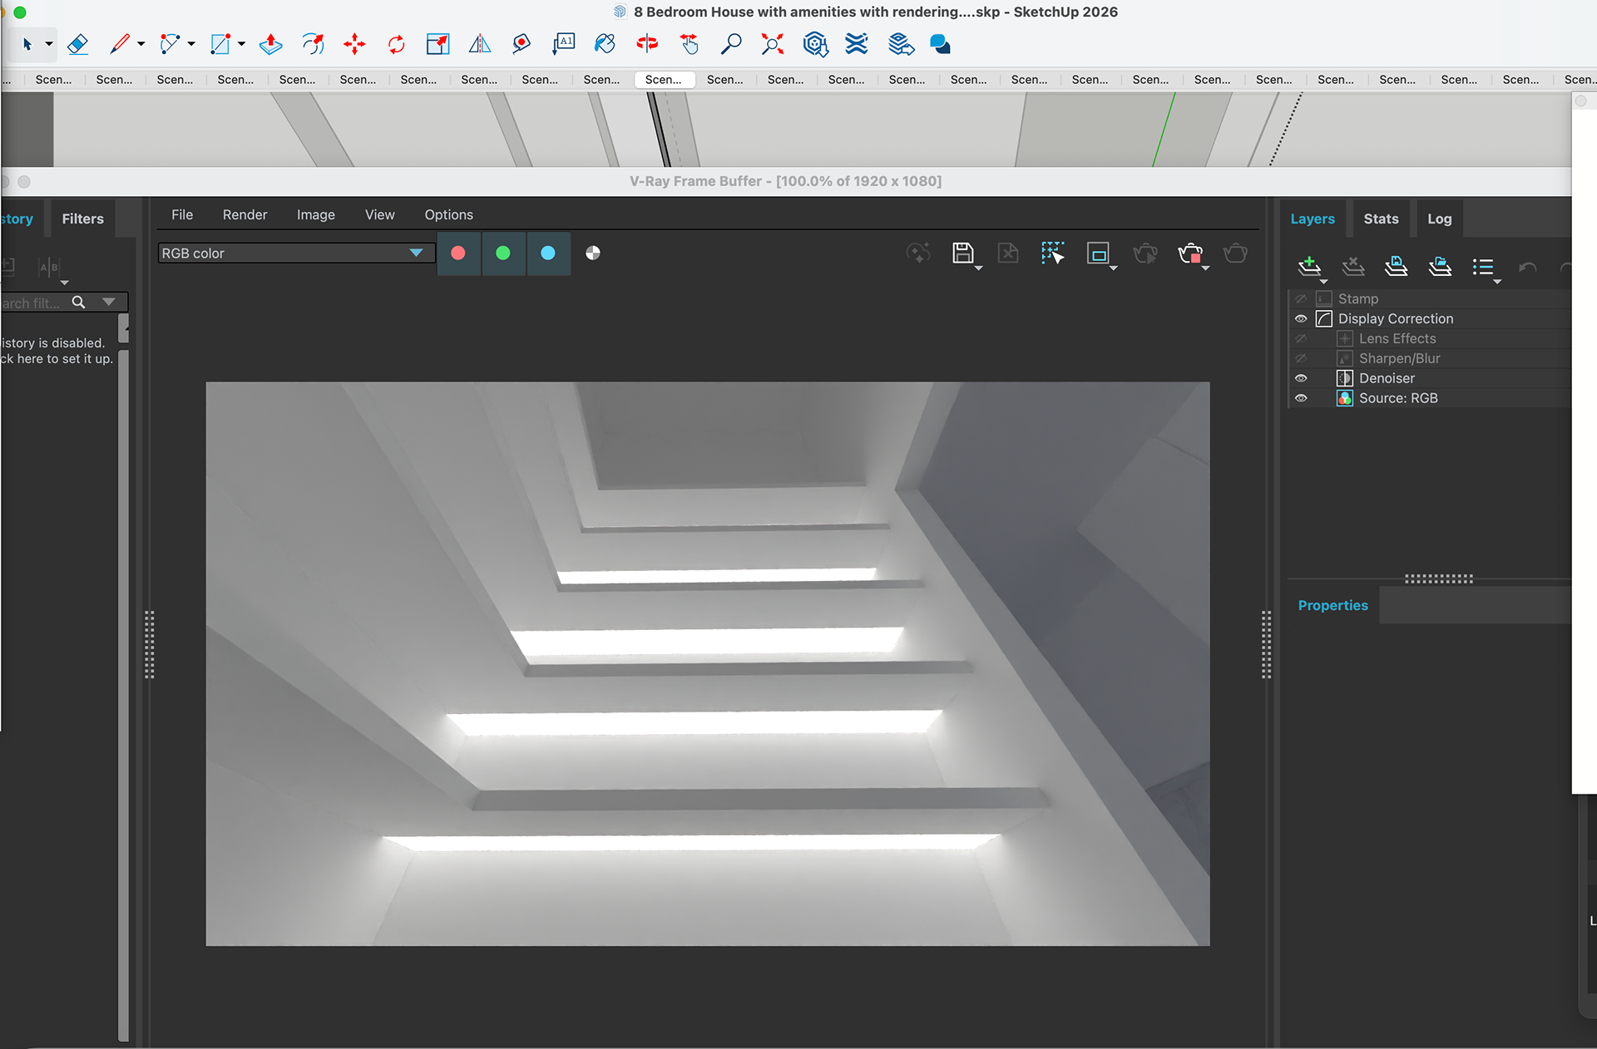This screenshot has width=1597, height=1049.
Task: Toggle visibility of Display Correction layer
Action: coord(1301,319)
